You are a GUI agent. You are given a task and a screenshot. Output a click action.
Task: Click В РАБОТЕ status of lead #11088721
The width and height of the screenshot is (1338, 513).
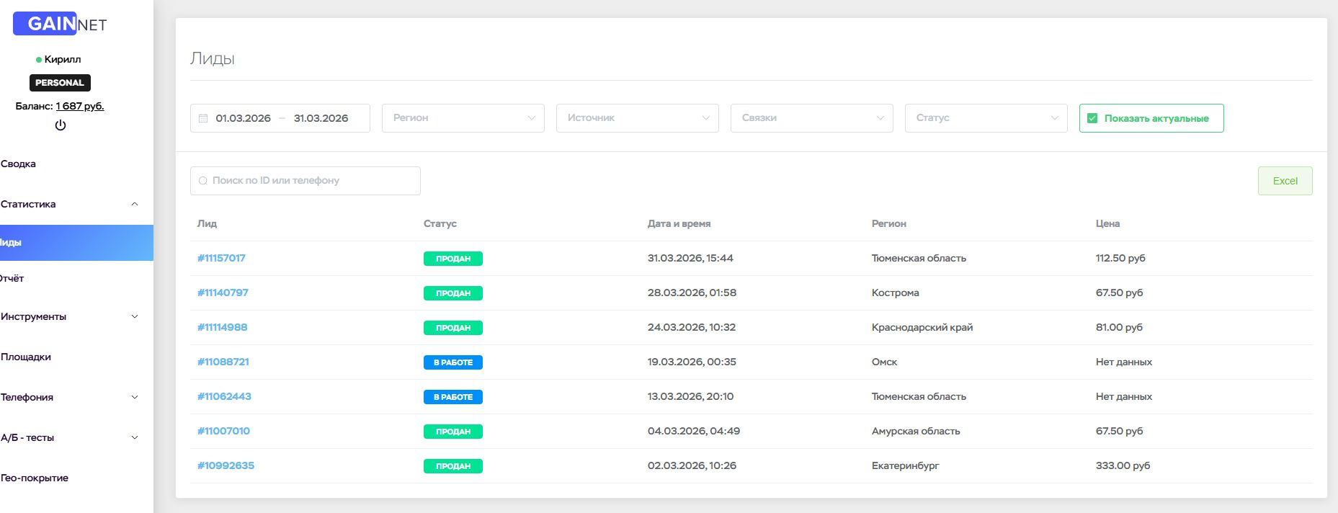(453, 362)
